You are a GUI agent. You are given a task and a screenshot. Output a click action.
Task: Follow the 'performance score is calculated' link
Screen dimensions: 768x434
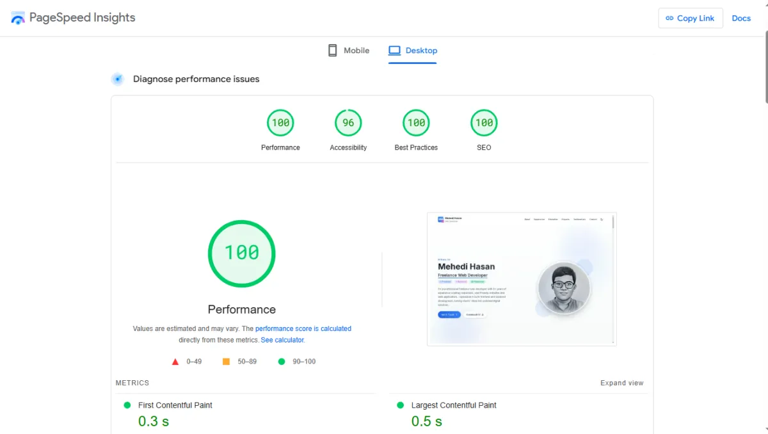pyautogui.click(x=303, y=328)
